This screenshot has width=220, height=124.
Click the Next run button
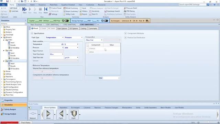click(x=24, y=10)
